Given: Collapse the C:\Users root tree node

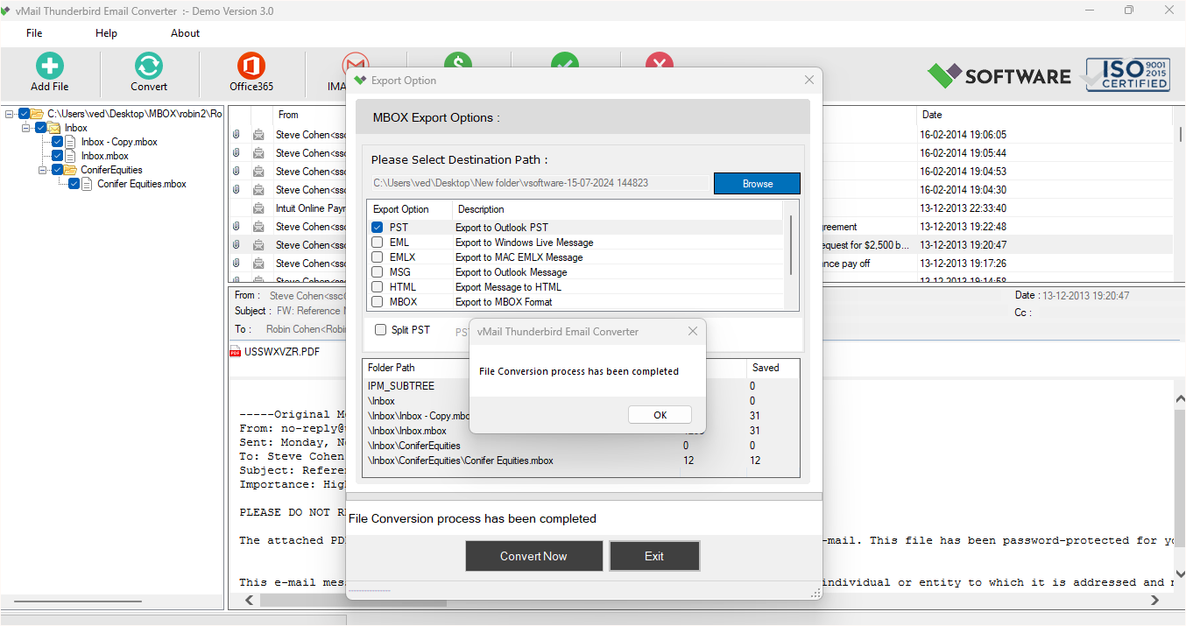Looking at the screenshot, I should point(9,114).
